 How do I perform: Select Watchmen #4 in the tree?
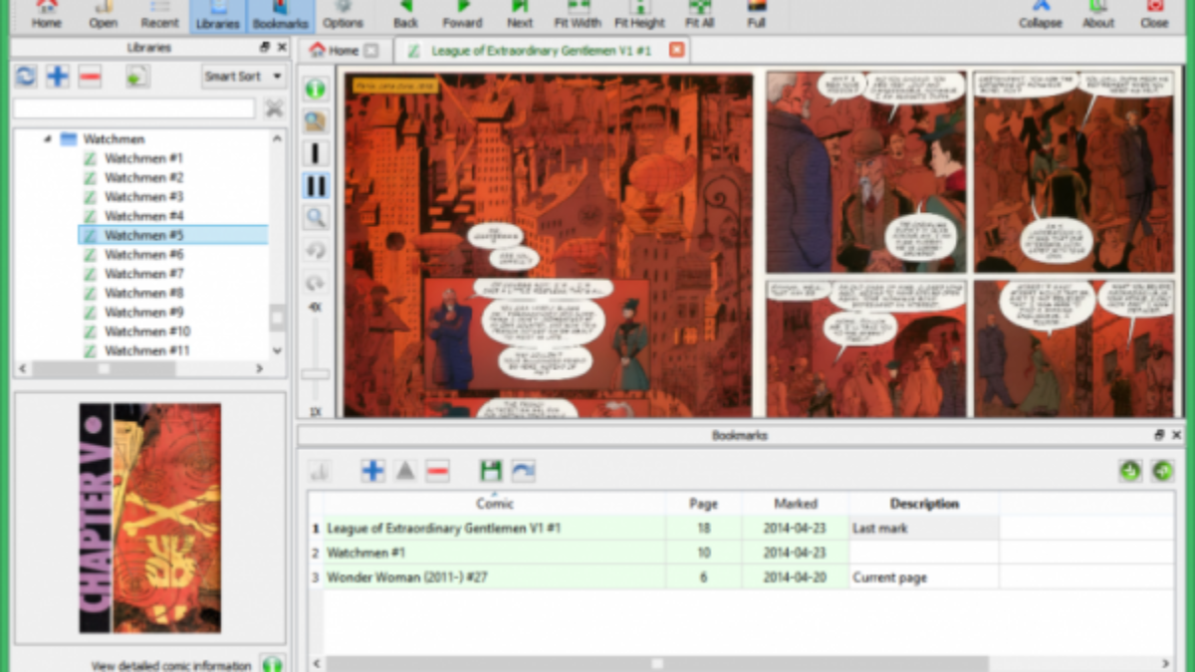coord(143,216)
